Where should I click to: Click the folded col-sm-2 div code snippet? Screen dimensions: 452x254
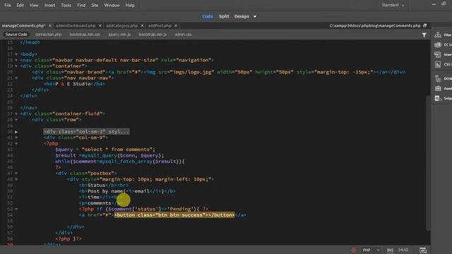coord(86,132)
